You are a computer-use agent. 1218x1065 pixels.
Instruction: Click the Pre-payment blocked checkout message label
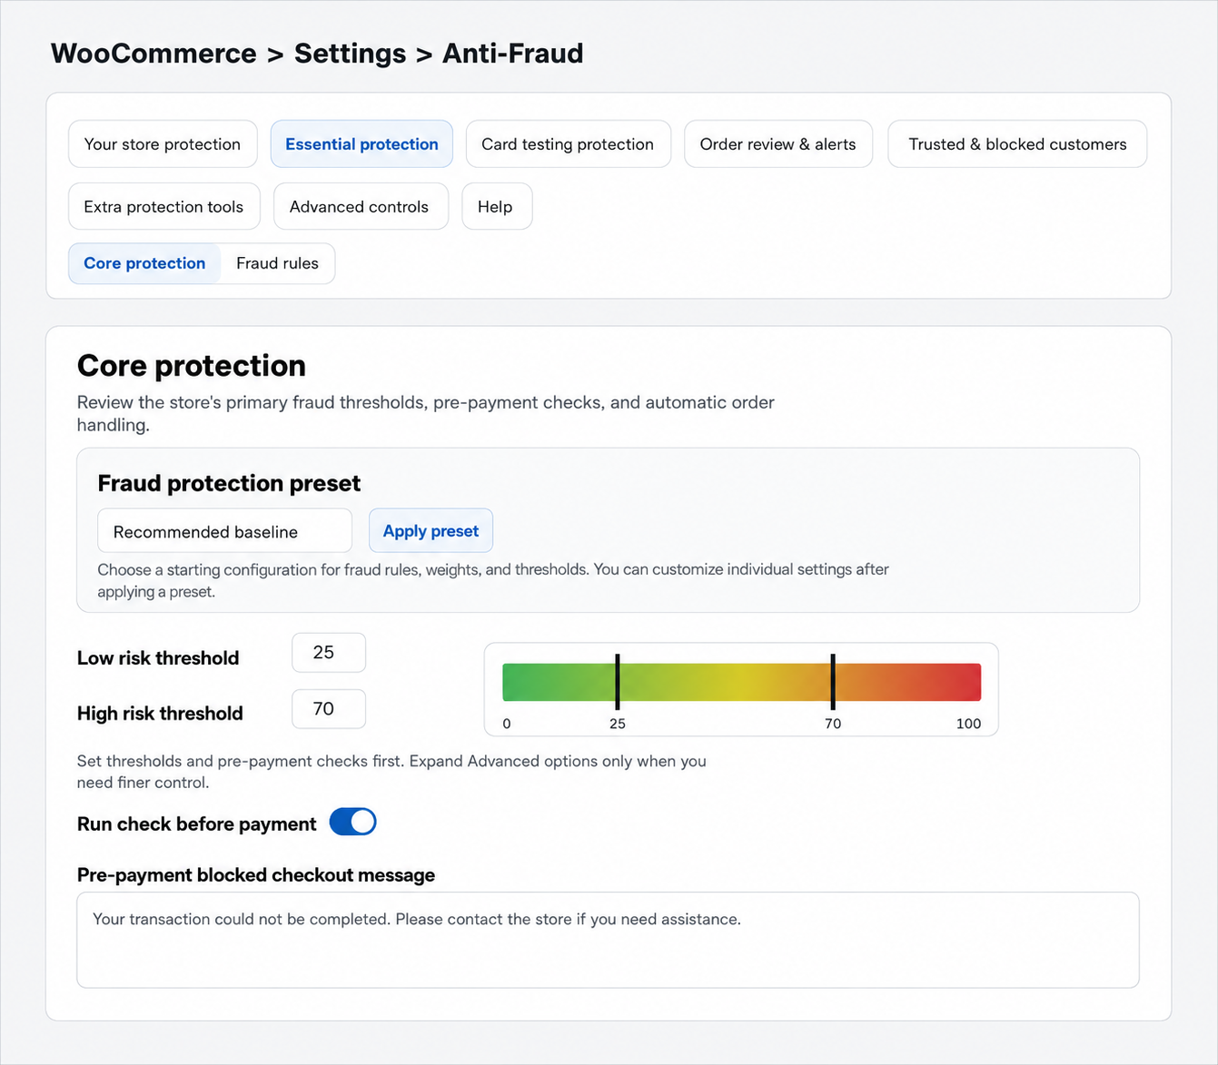pos(256,875)
